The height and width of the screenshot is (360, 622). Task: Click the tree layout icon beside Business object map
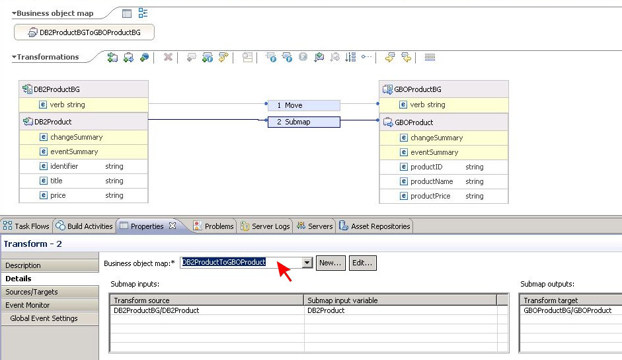point(143,13)
